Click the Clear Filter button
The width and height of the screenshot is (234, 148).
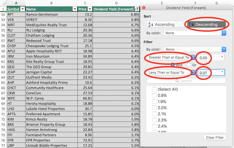click(214, 137)
